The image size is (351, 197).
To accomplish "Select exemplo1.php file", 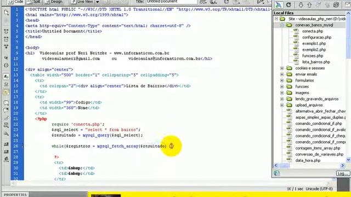I will (x=314, y=44).
